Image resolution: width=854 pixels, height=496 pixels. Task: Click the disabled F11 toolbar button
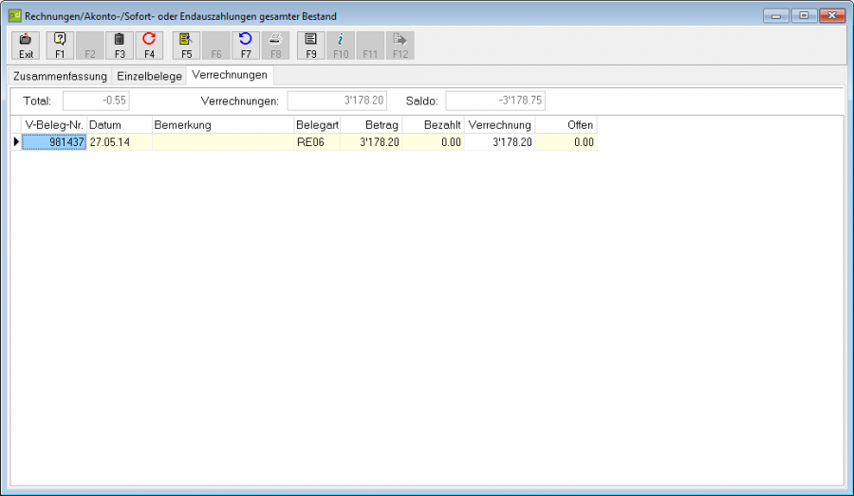click(x=370, y=46)
